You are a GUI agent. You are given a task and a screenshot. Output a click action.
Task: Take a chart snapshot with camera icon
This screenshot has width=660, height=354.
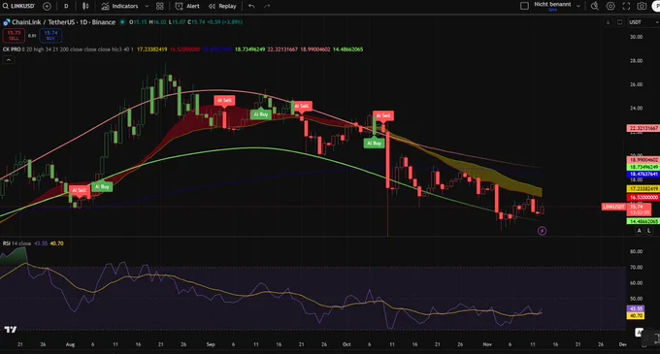642,6
